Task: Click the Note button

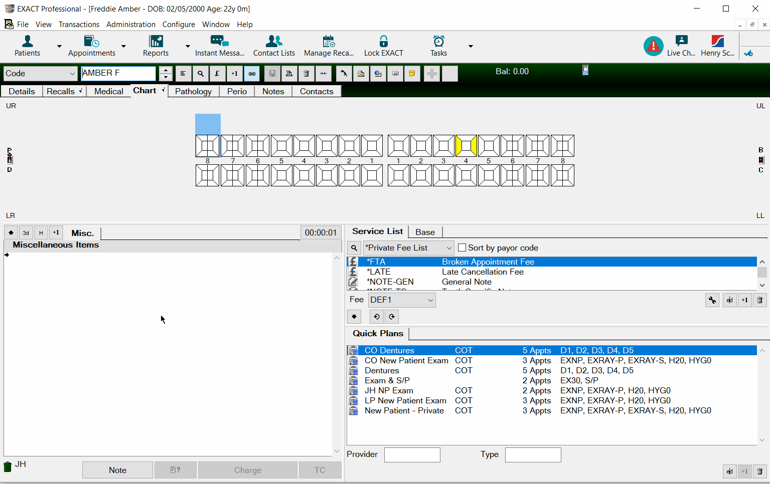Action: (x=117, y=470)
